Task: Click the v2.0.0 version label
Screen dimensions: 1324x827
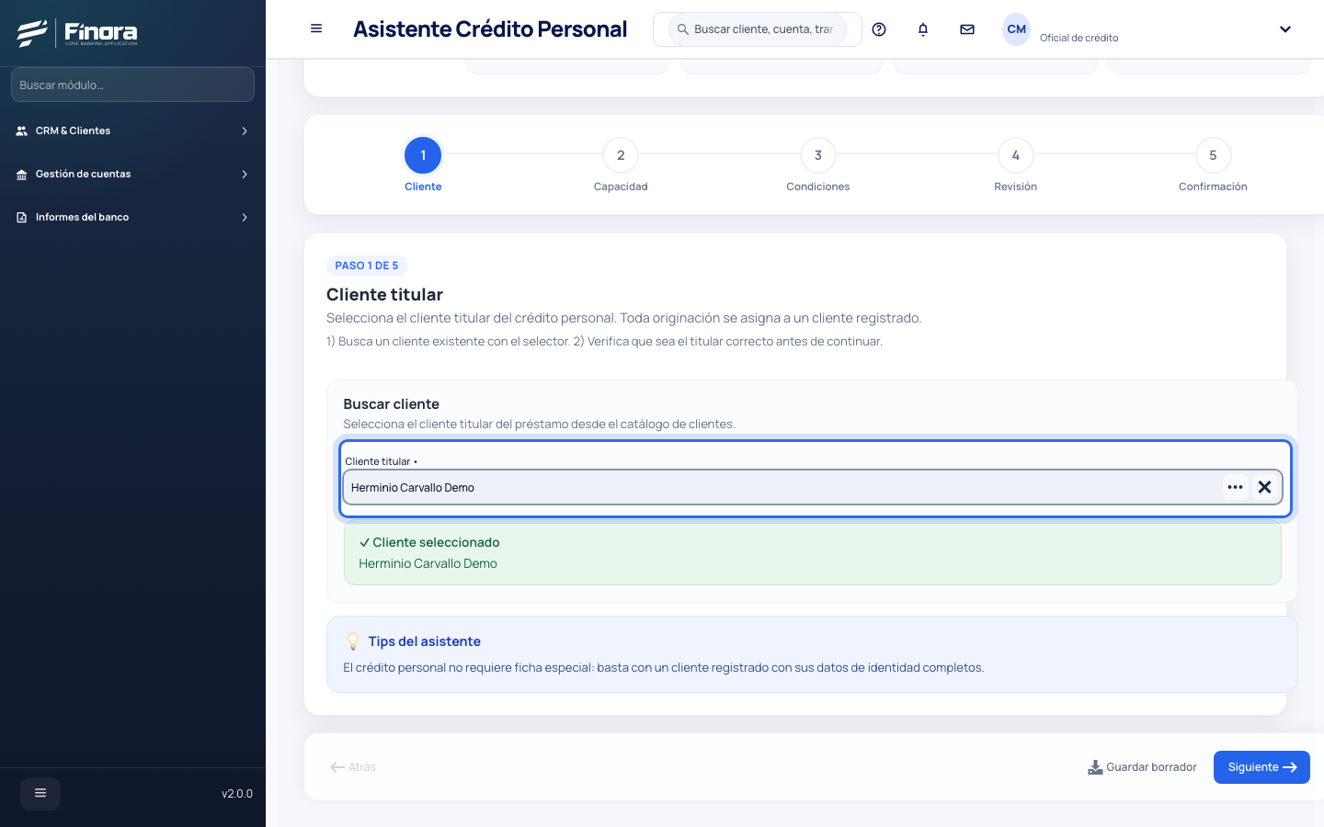Action: [x=237, y=794]
